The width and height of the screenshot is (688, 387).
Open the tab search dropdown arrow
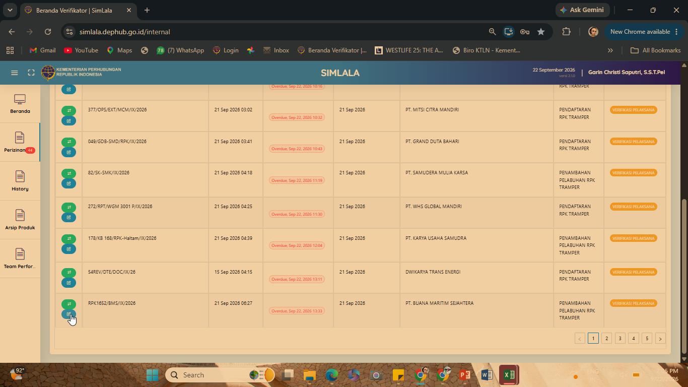10,10
